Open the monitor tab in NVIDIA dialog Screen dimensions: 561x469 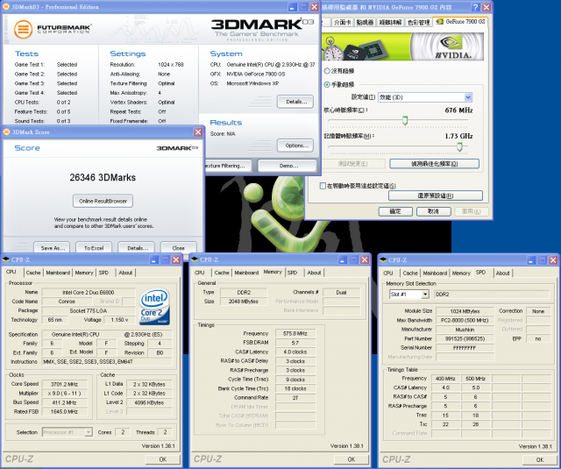click(365, 23)
